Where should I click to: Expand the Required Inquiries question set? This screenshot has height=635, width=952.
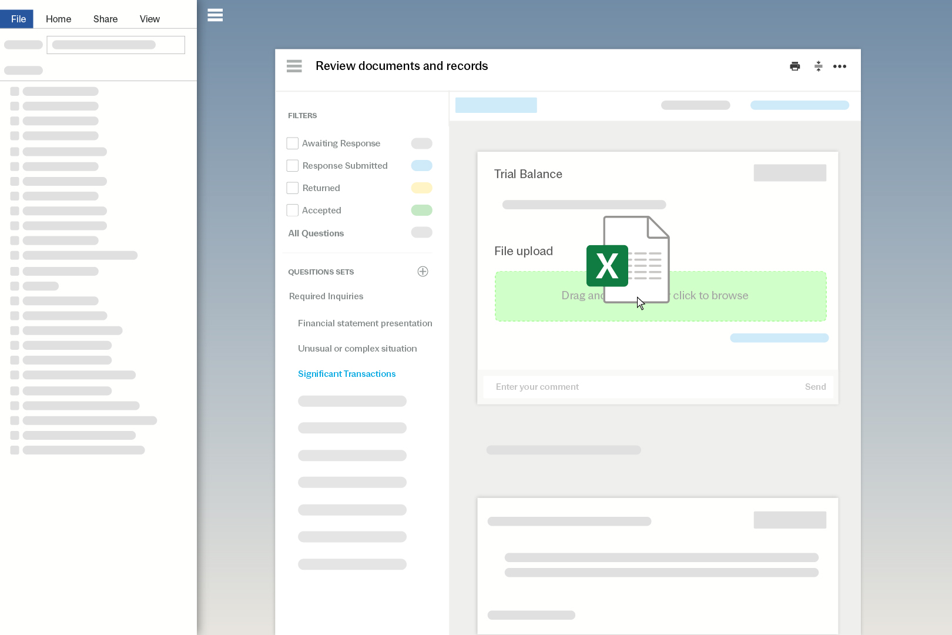(x=326, y=296)
